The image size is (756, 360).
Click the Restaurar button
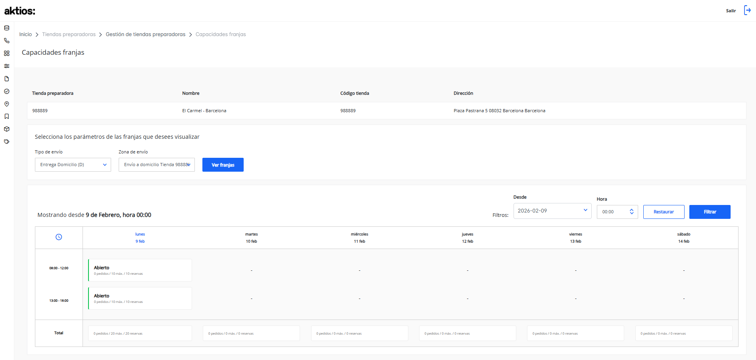point(664,212)
